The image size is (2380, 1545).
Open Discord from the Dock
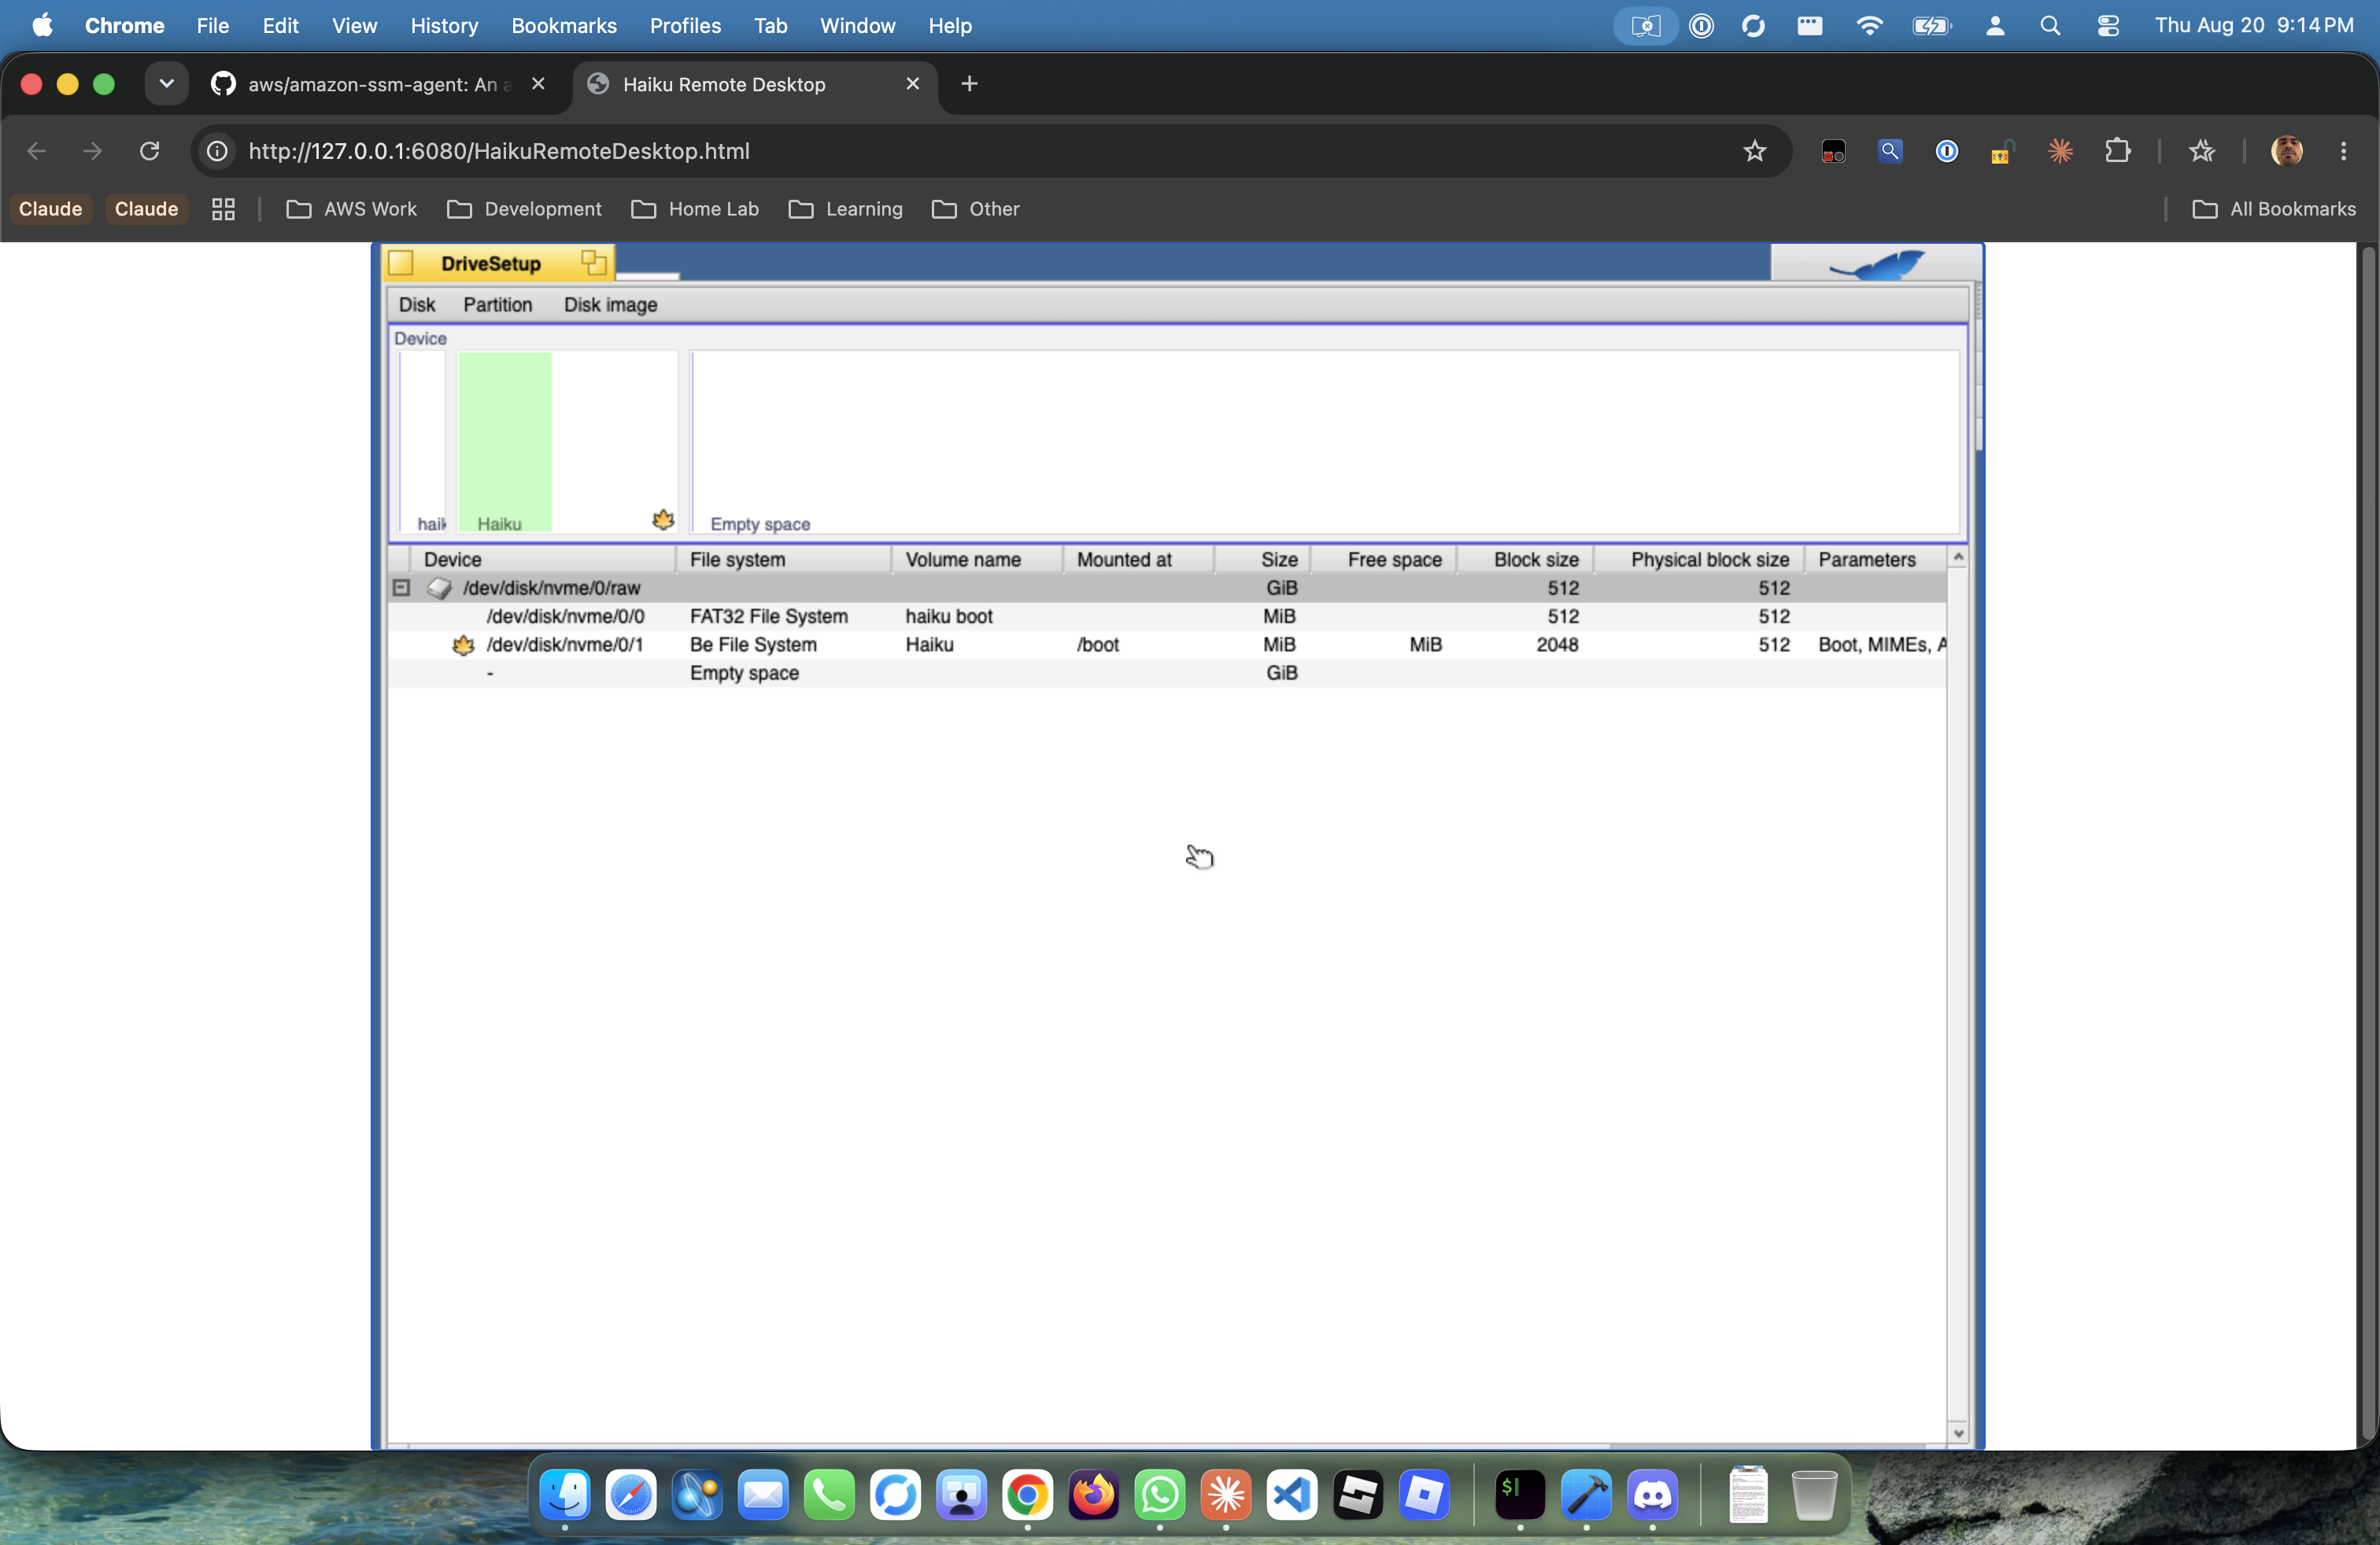1652,1495
